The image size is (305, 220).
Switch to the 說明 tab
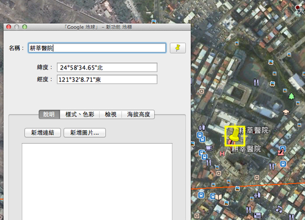pos(49,114)
